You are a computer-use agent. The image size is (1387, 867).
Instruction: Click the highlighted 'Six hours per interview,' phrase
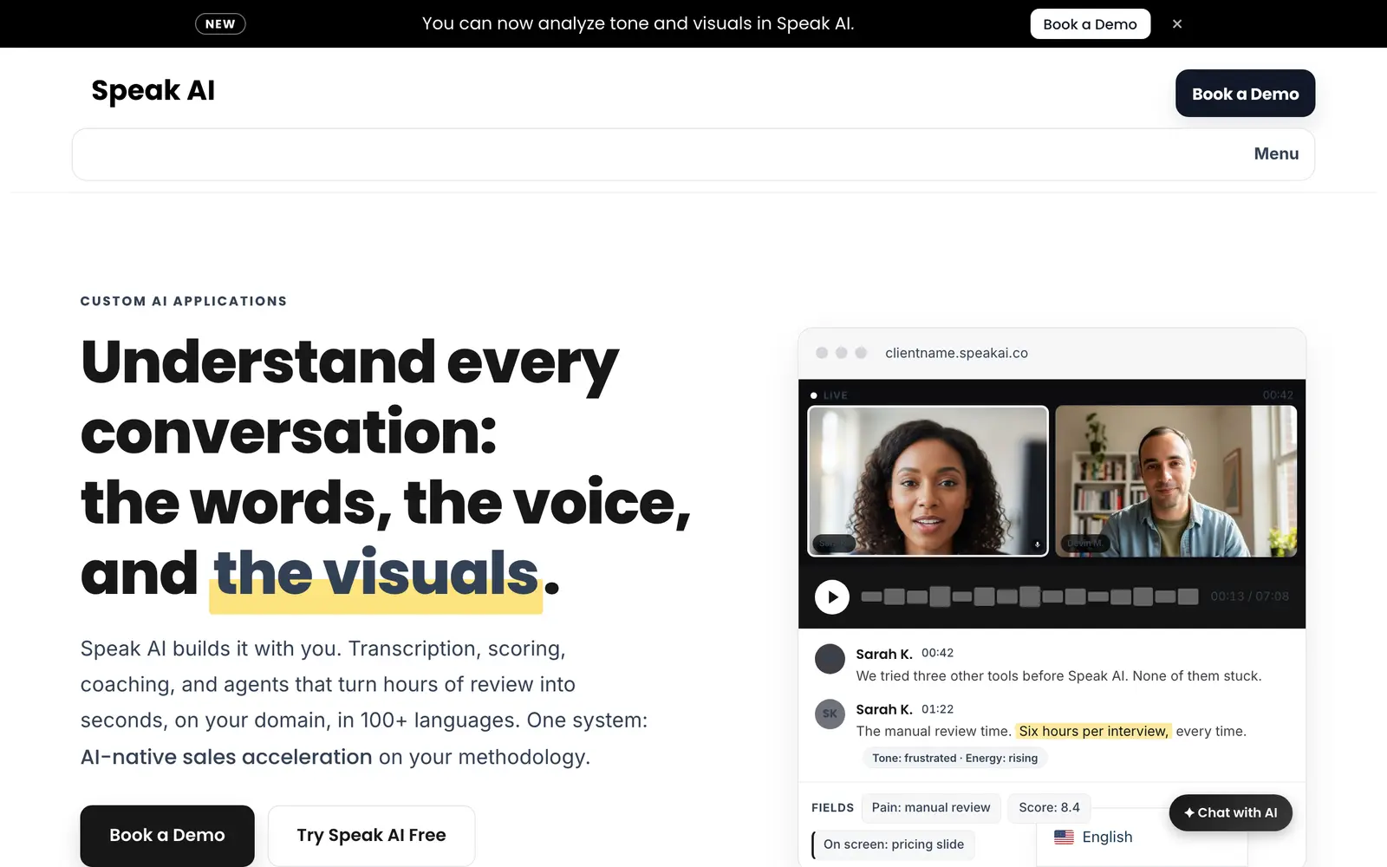tap(1093, 731)
